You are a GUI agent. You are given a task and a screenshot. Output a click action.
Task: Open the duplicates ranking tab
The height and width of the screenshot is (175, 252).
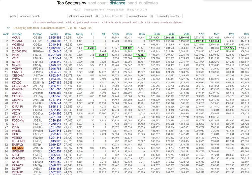click(x=148, y=3)
